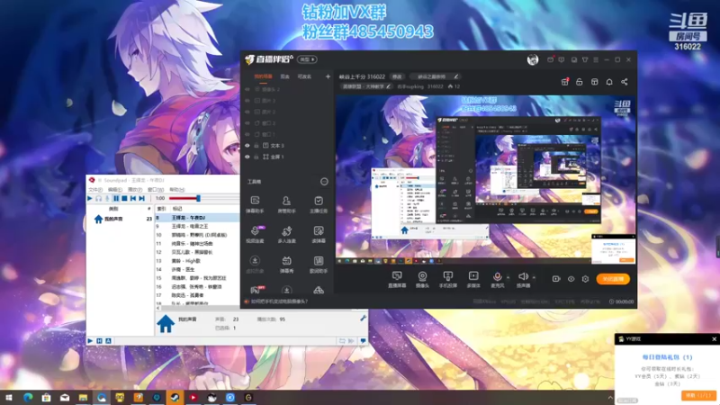Open the 歌词助手 tool
This screenshot has height=405, width=720.
point(319,265)
